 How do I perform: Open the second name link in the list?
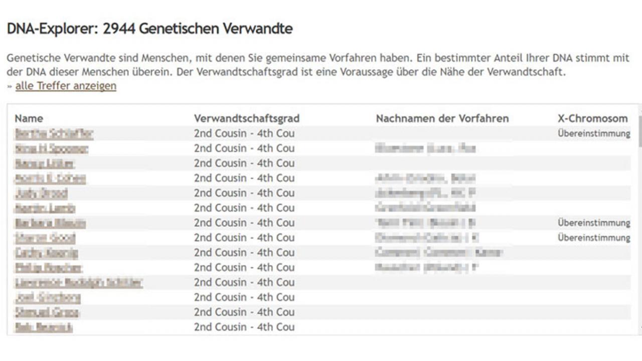tap(51, 148)
